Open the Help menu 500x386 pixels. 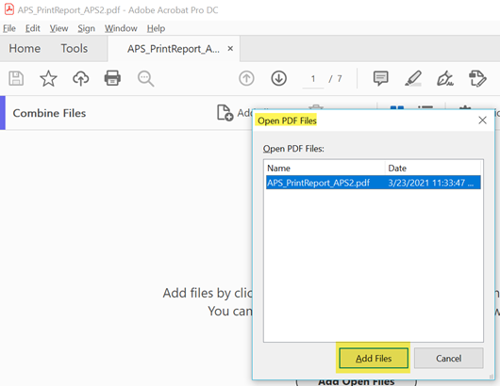tap(156, 28)
